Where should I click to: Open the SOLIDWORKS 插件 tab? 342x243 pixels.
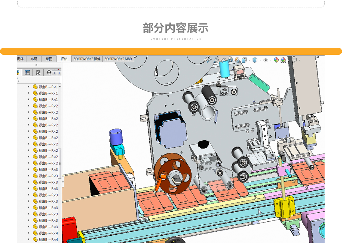coord(87,59)
